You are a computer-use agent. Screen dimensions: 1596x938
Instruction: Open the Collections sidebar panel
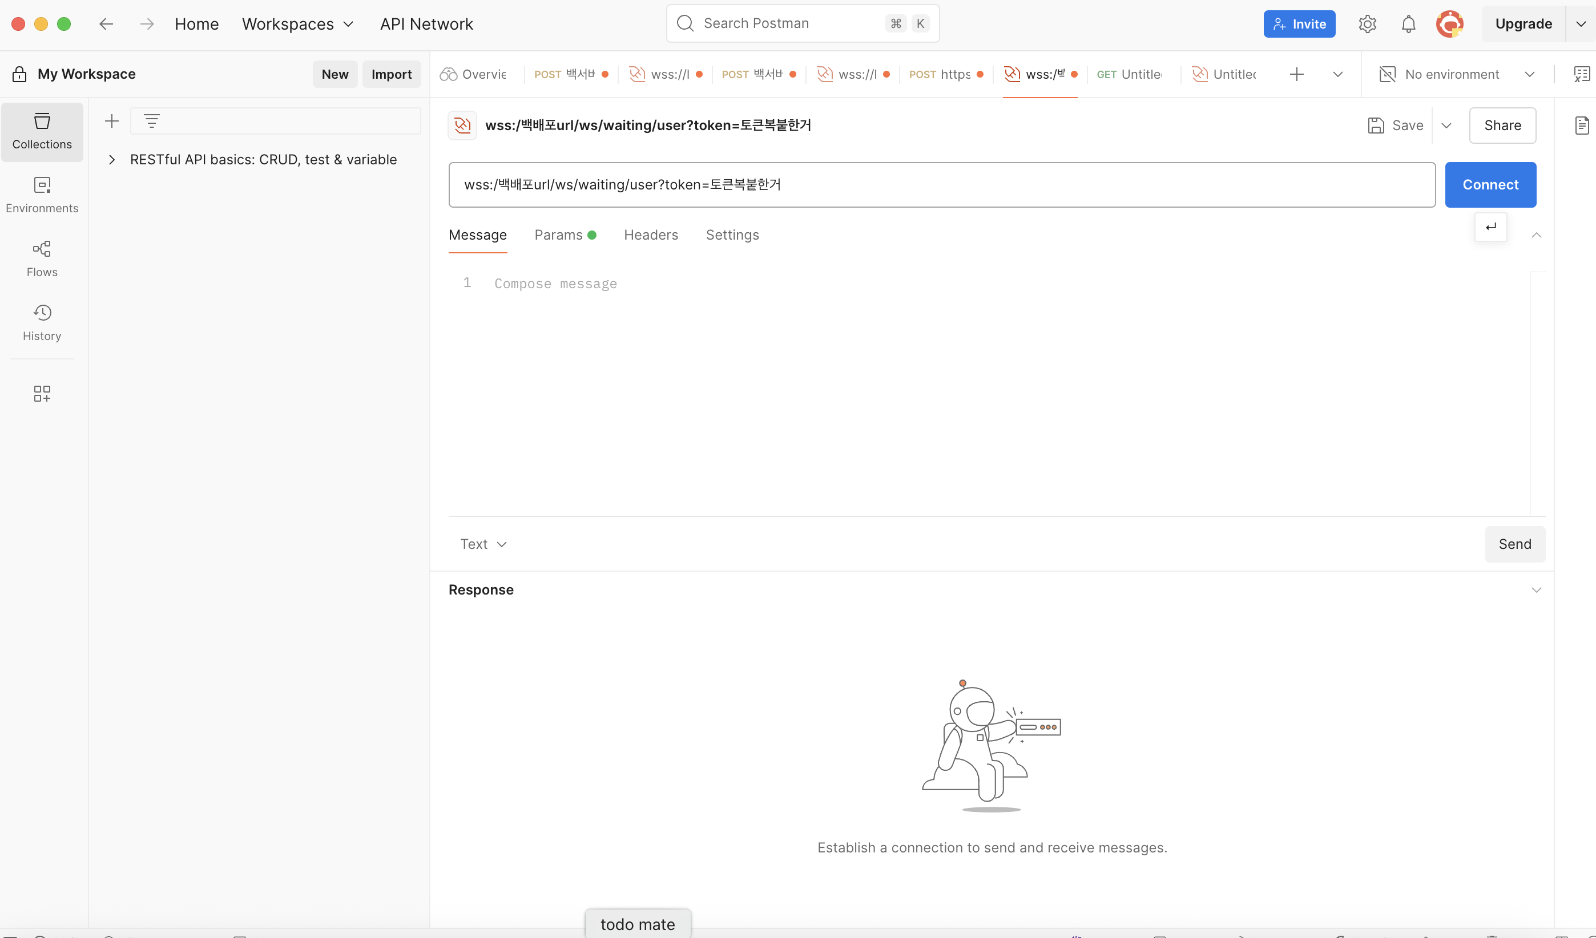coord(42,131)
